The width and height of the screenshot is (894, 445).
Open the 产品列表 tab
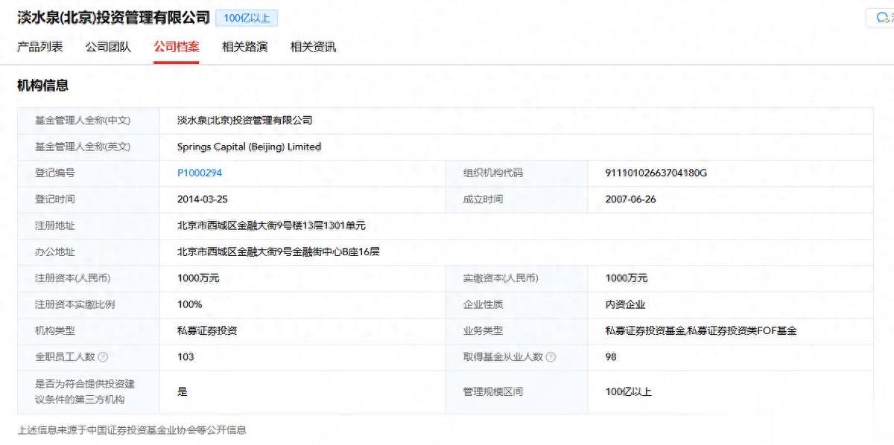[x=40, y=47]
